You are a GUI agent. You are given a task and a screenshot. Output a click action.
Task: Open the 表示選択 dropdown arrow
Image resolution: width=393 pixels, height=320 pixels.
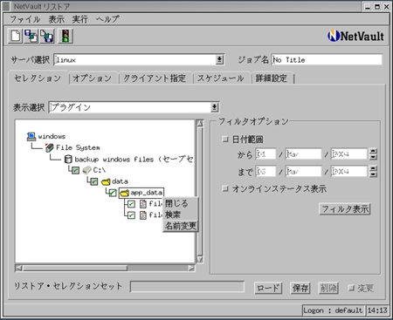point(215,107)
